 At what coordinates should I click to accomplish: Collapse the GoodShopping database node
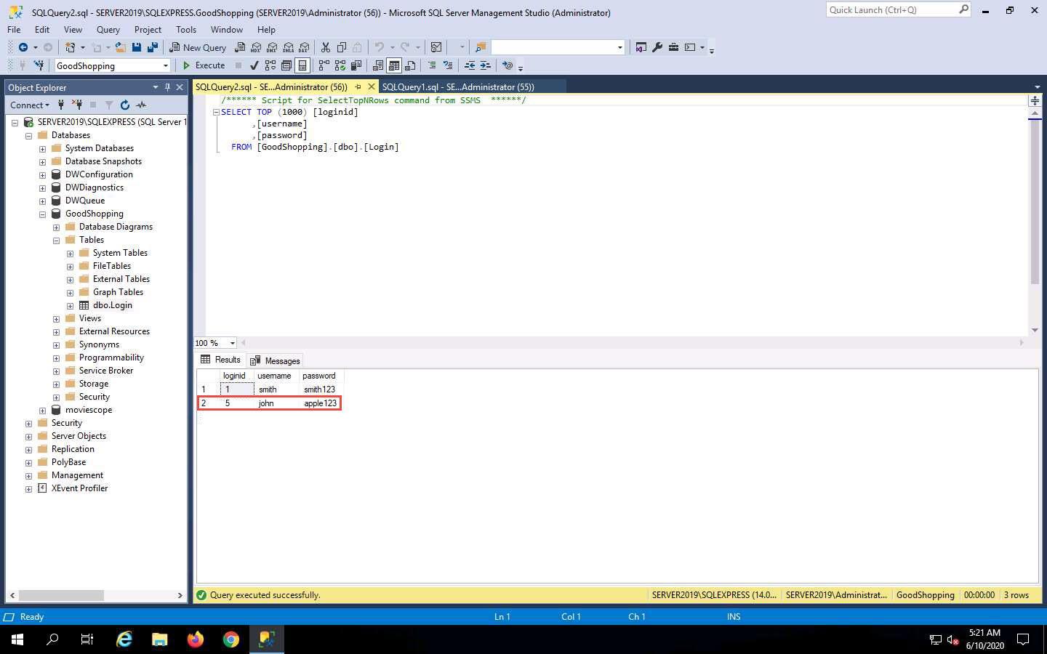pyautogui.click(x=42, y=214)
